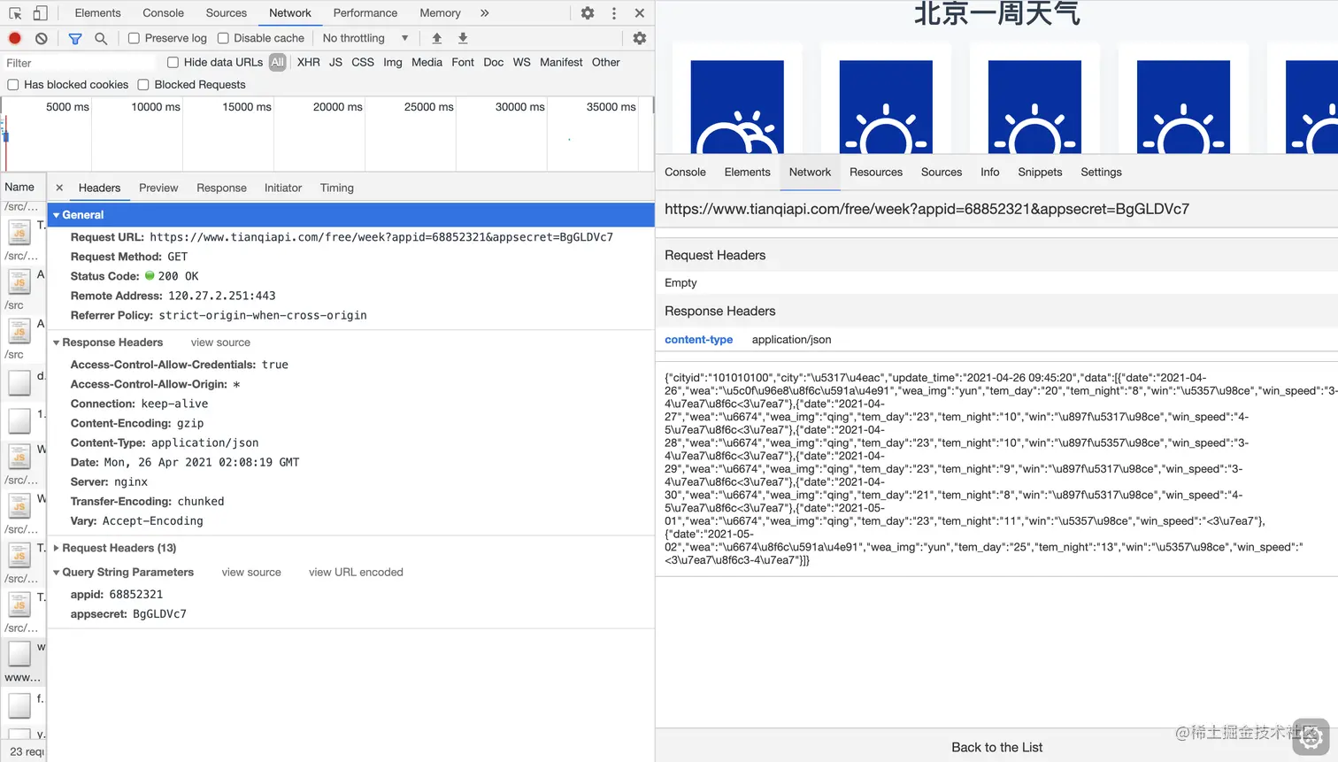The image size is (1338, 762).
Task: Filter requests by Other type
Action: (x=606, y=62)
